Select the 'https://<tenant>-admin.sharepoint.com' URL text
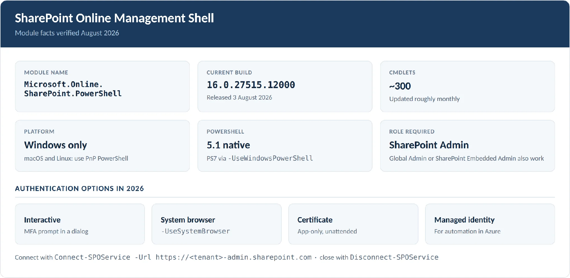570x278 pixels. (x=233, y=257)
